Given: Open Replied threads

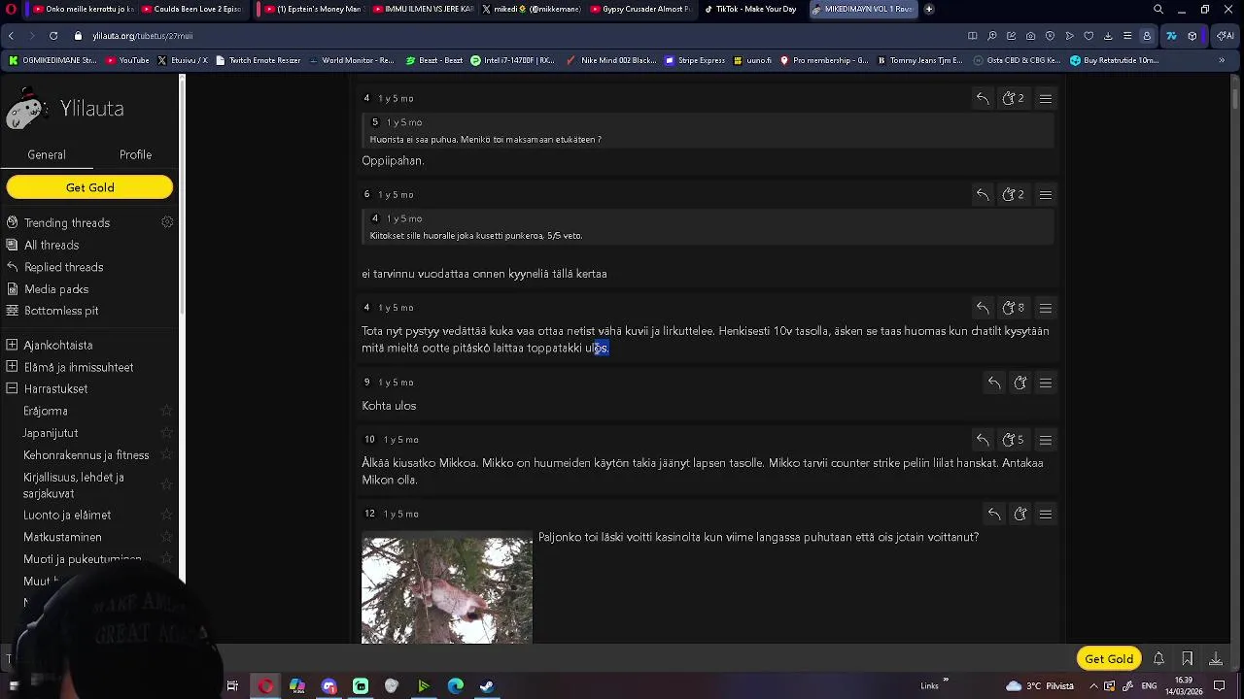Looking at the screenshot, I should (63, 267).
